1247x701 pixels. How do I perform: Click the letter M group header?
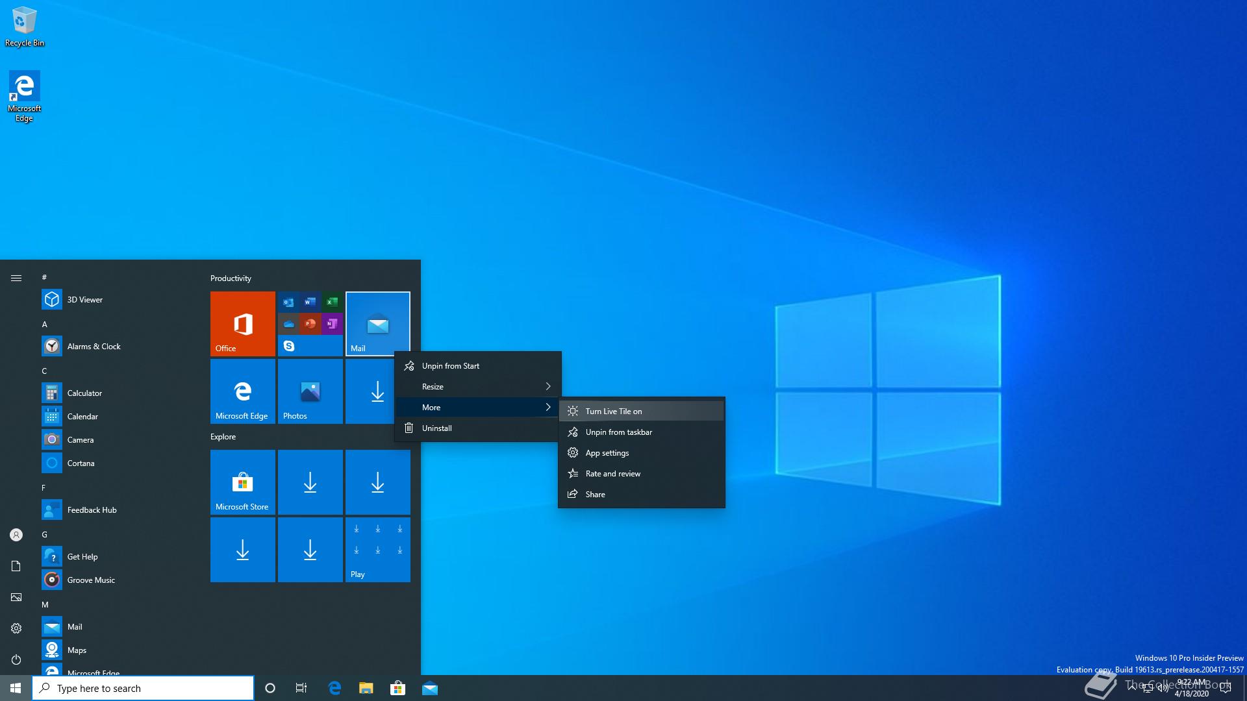point(44,604)
